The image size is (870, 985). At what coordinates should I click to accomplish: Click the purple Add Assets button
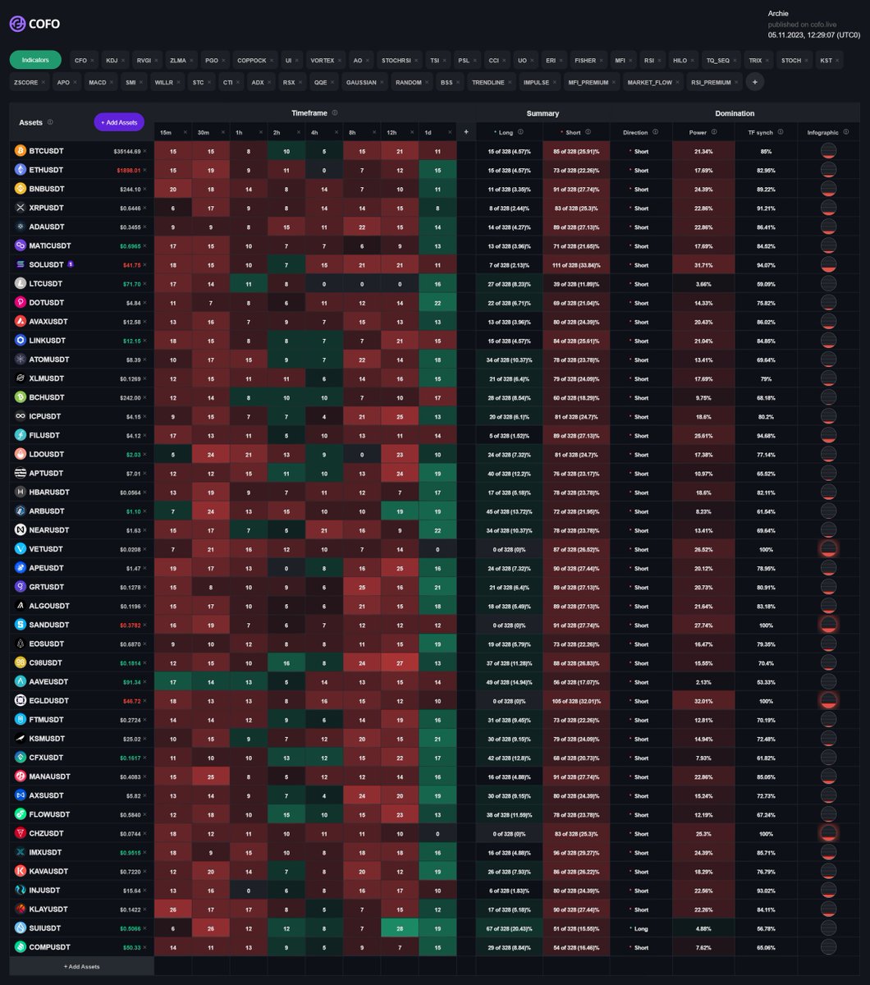(119, 122)
